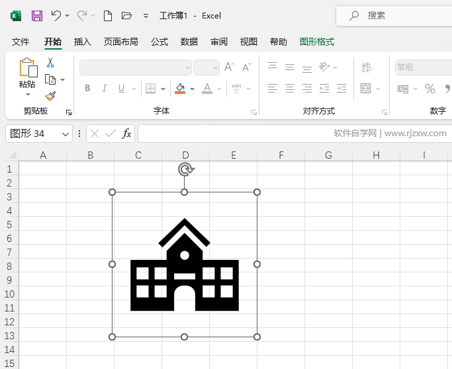This screenshot has width=452, height=369.
Task: Click the Insert Function fx button
Action: pos(126,134)
